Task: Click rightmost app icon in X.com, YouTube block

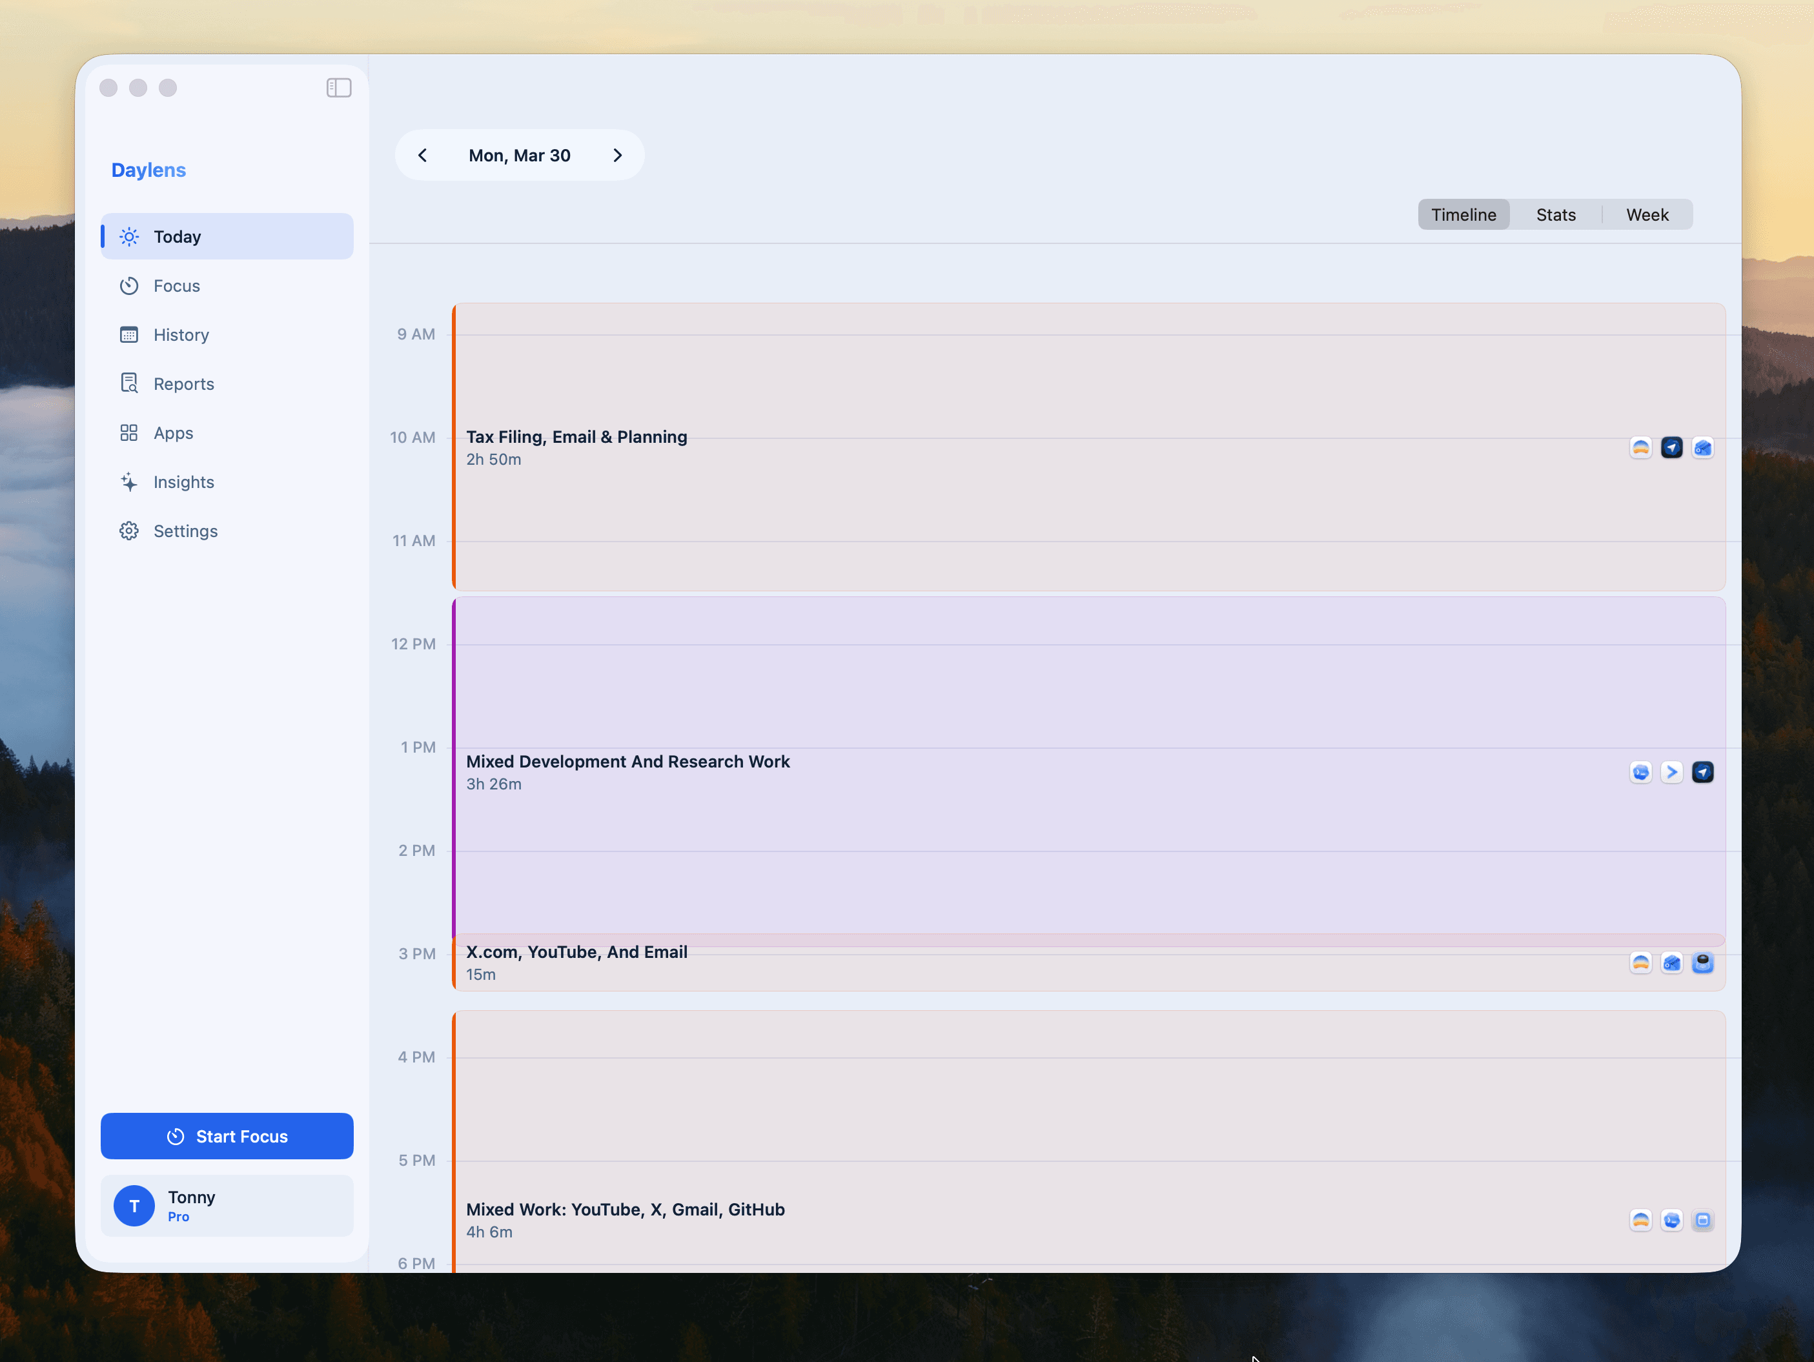Action: click(x=1702, y=962)
